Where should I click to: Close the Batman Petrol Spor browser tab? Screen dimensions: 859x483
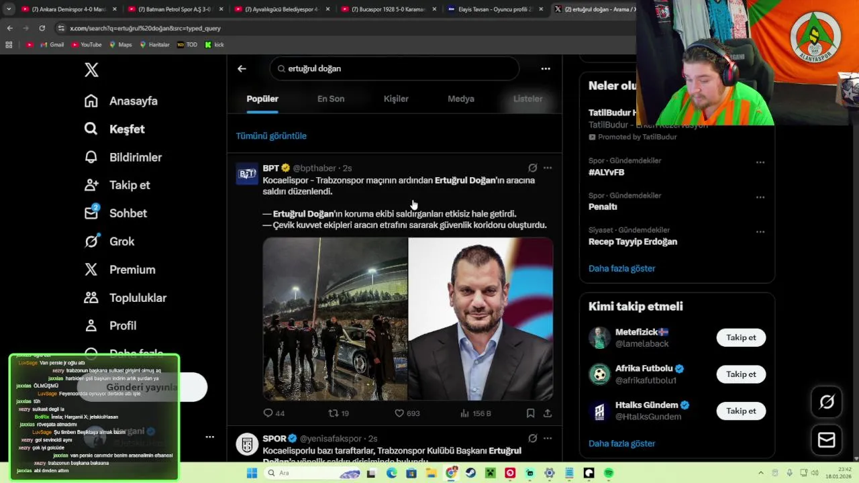tap(221, 9)
